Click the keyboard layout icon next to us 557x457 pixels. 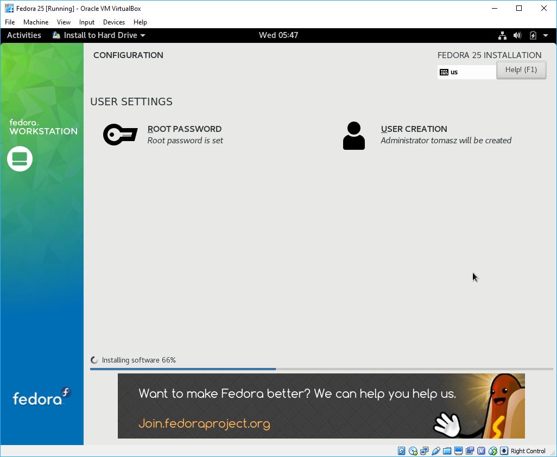(444, 72)
